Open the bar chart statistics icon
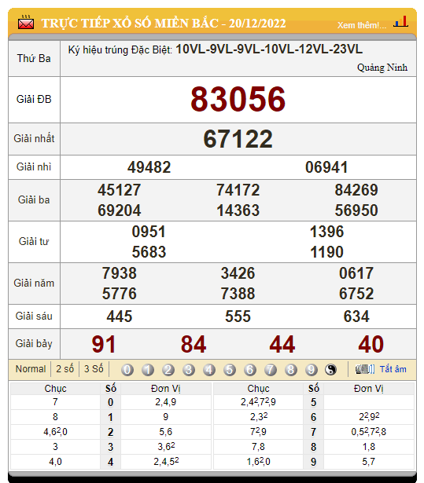The height and width of the screenshot is (483, 424). tap(400, 21)
